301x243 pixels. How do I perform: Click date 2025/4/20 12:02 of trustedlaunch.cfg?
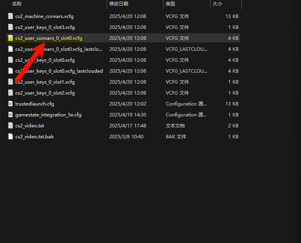pos(128,104)
